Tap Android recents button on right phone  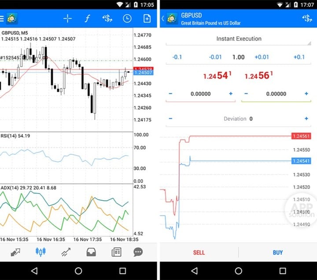pyautogui.click(x=283, y=271)
